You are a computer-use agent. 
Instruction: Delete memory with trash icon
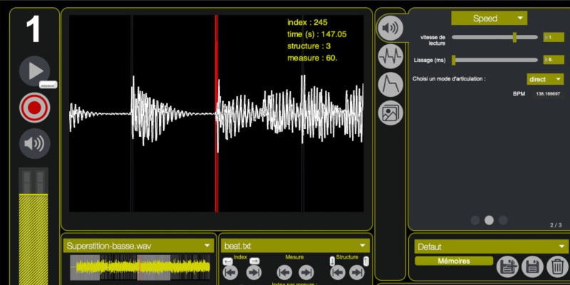click(558, 267)
